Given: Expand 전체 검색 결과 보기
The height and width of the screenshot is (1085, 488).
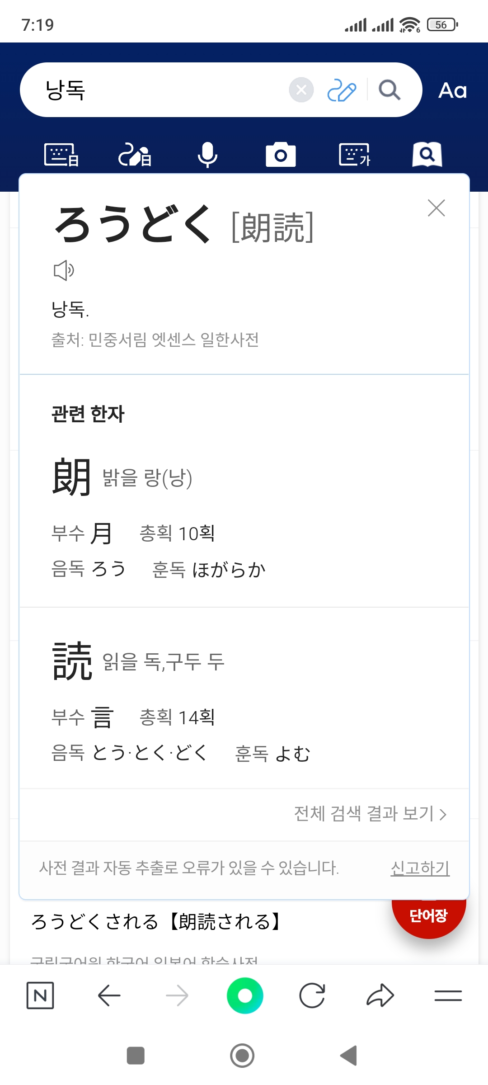Looking at the screenshot, I should tap(370, 814).
